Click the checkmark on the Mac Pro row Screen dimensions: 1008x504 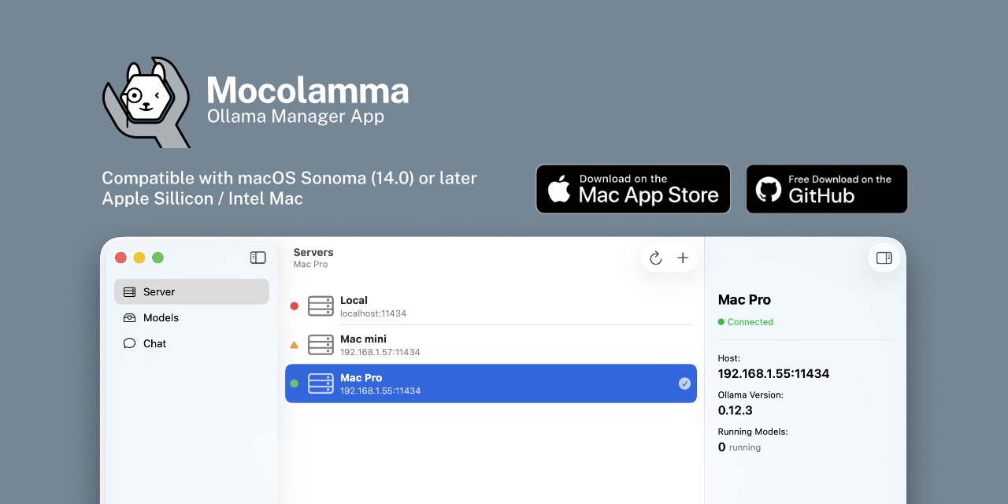point(684,384)
